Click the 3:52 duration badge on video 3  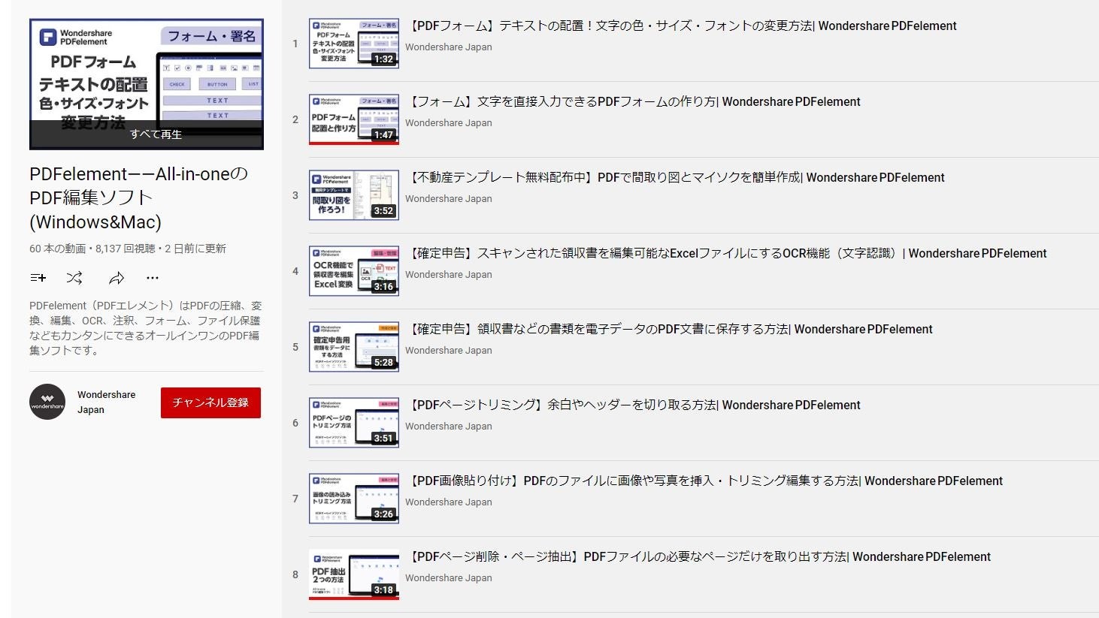[385, 210]
